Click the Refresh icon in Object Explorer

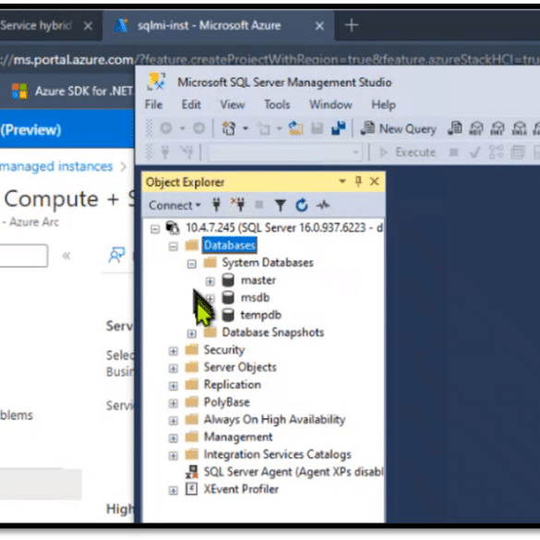point(302,205)
